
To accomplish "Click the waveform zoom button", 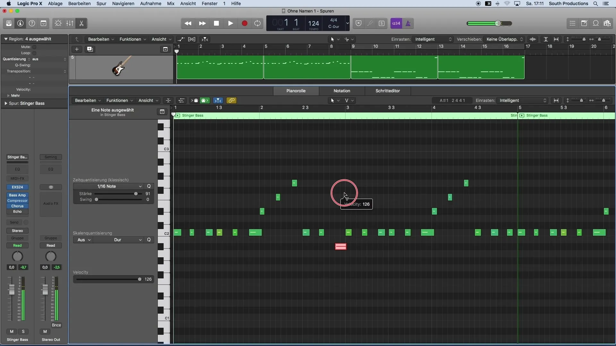I will pyautogui.click(x=533, y=39).
